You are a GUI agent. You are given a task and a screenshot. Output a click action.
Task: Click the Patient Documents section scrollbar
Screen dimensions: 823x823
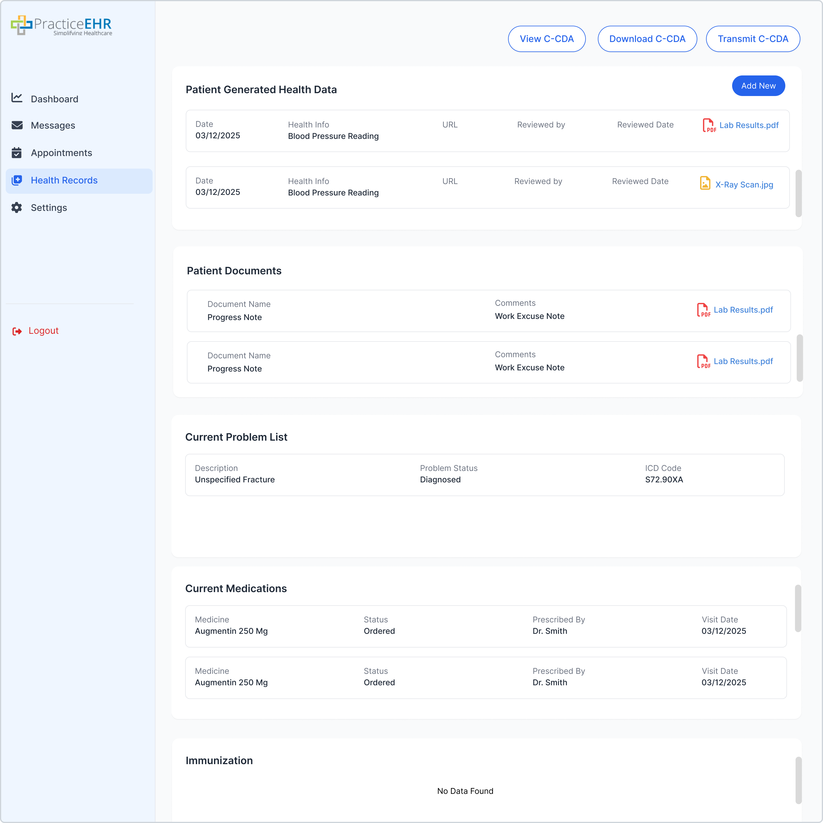click(x=800, y=358)
